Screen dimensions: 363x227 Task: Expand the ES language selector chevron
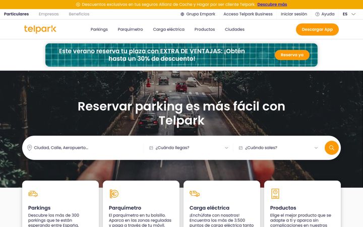click(353, 14)
